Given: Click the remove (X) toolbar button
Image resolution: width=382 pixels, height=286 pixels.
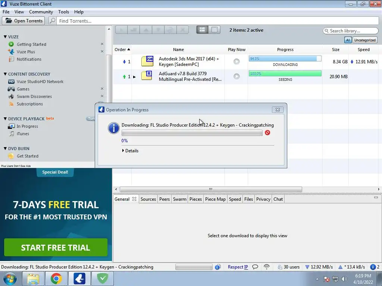Looking at the screenshot, I should pos(182,30).
